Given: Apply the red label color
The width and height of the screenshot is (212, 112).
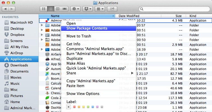Looking at the screenshot, I should pyautogui.click(x=74, y=107).
